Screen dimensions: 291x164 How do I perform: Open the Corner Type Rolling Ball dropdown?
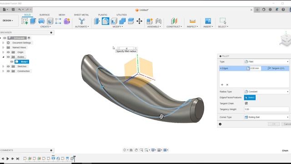tap(266, 117)
